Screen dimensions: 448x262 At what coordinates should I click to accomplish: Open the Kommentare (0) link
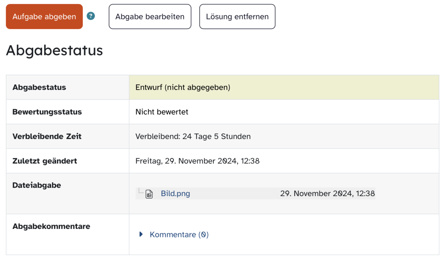coord(179,234)
